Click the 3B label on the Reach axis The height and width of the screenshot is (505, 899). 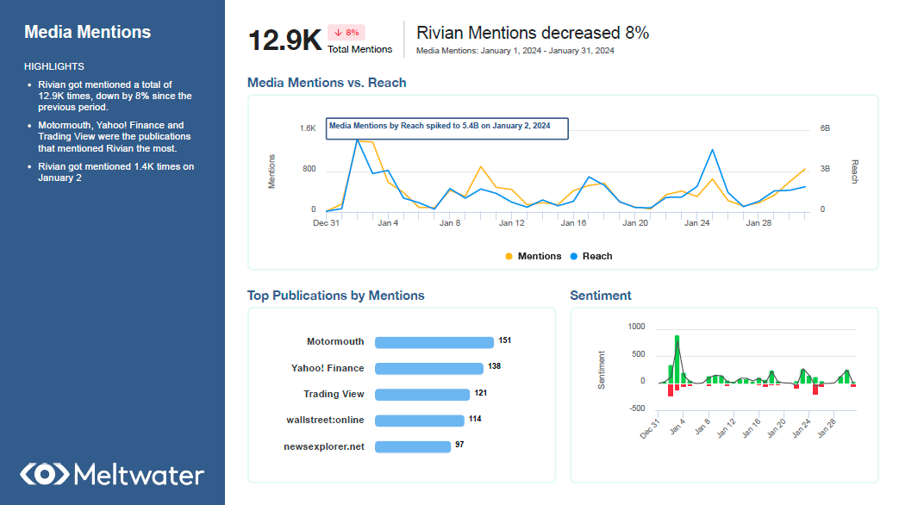coord(825,169)
